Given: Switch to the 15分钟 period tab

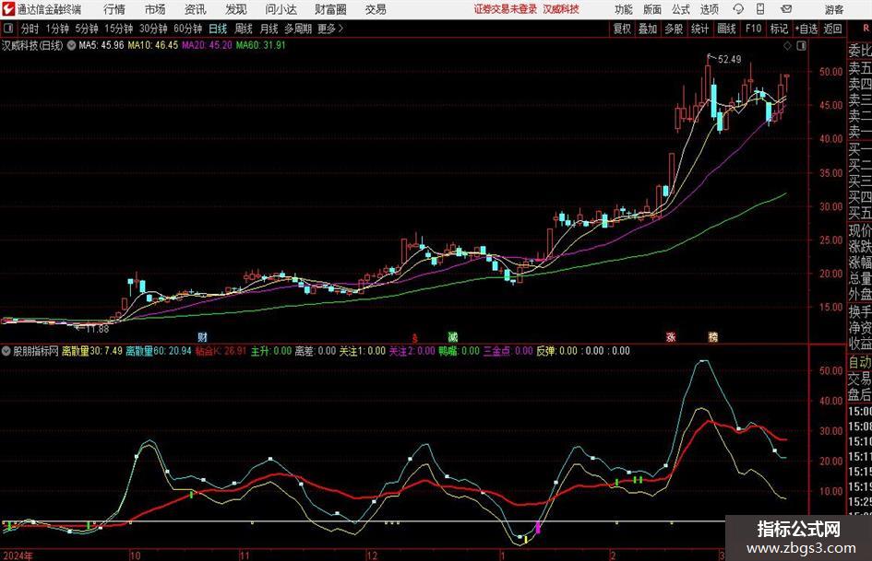Looking at the screenshot, I should click(x=118, y=29).
